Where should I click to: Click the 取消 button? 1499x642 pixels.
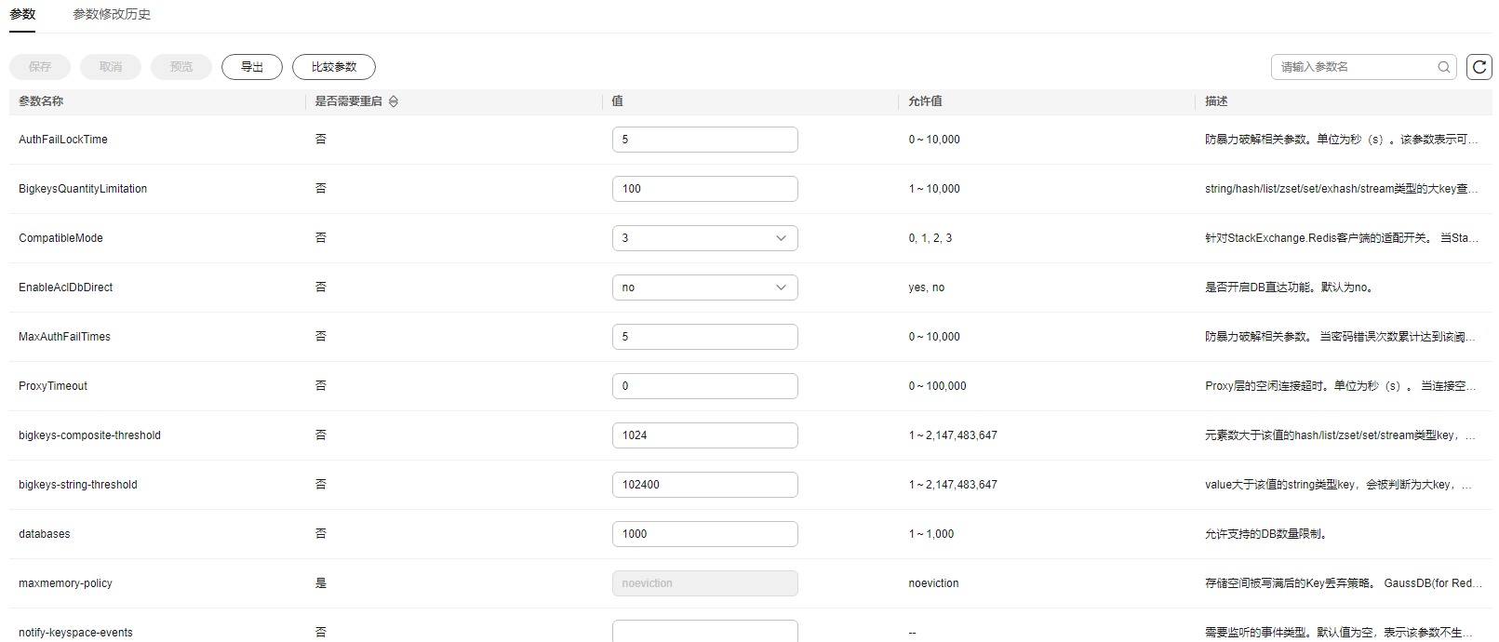click(111, 67)
